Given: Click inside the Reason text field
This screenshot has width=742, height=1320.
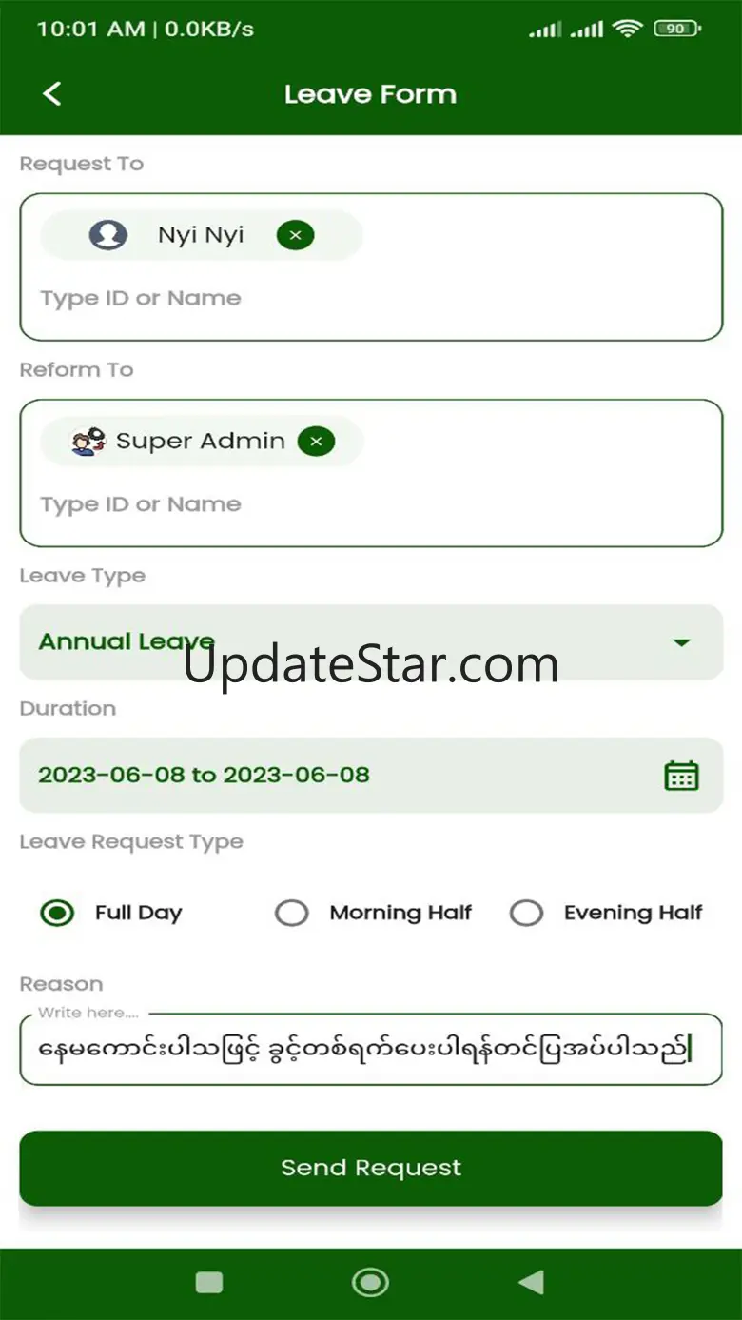Looking at the screenshot, I should [371, 1050].
